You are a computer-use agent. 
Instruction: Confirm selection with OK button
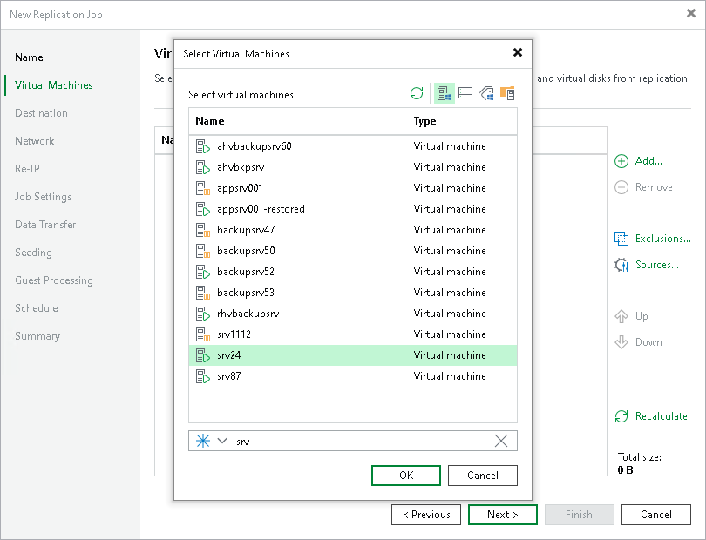[406, 476]
